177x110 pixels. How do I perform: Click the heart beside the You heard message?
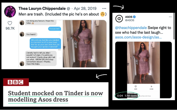pos(60,34)
